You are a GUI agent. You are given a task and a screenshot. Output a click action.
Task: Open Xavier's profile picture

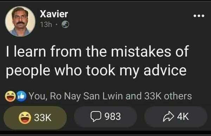(20, 21)
